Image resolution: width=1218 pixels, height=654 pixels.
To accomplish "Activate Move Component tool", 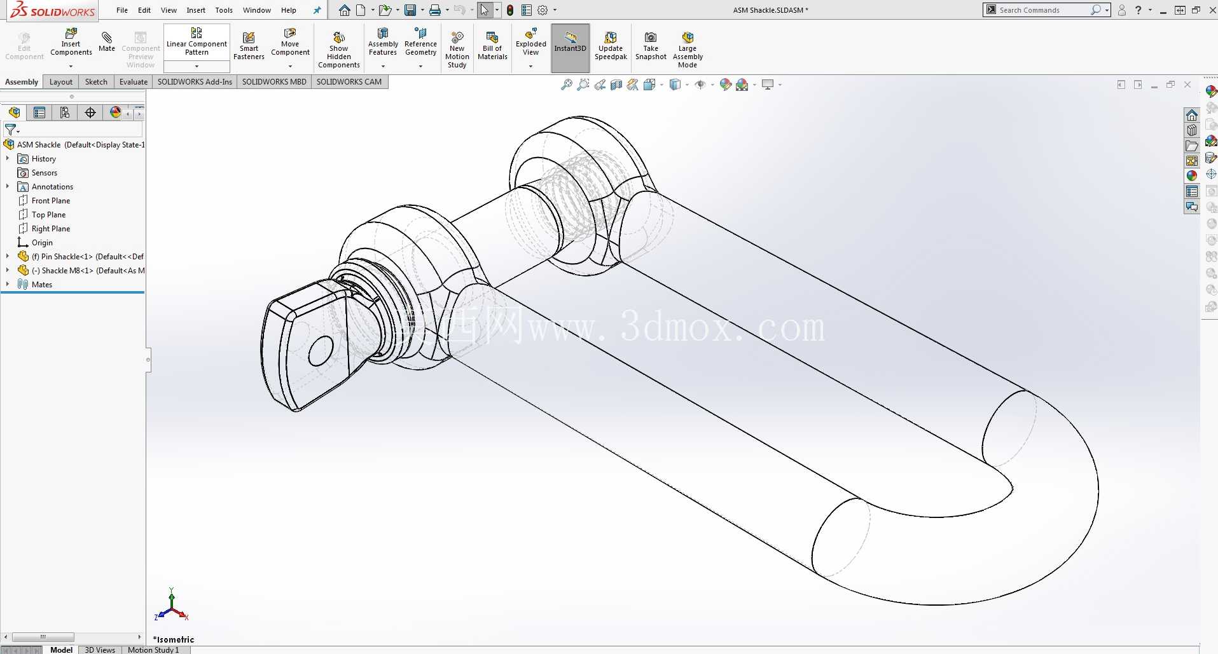I will click(x=290, y=42).
